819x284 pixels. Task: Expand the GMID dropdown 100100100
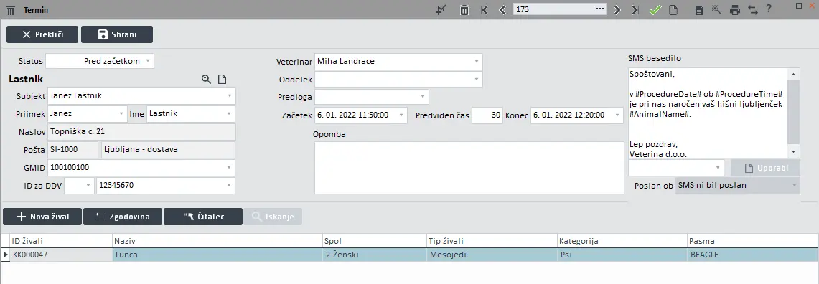pyautogui.click(x=229, y=168)
